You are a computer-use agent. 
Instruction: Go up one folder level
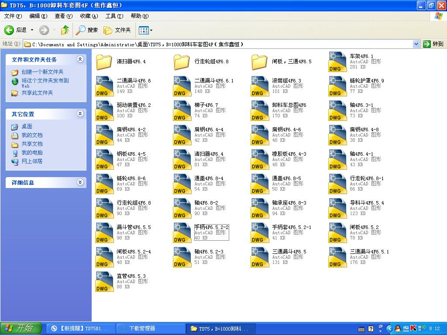[x=65, y=30]
